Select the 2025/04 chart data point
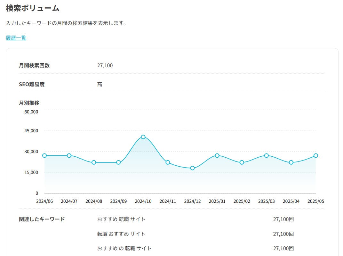The width and height of the screenshot is (343, 256). 291,162
